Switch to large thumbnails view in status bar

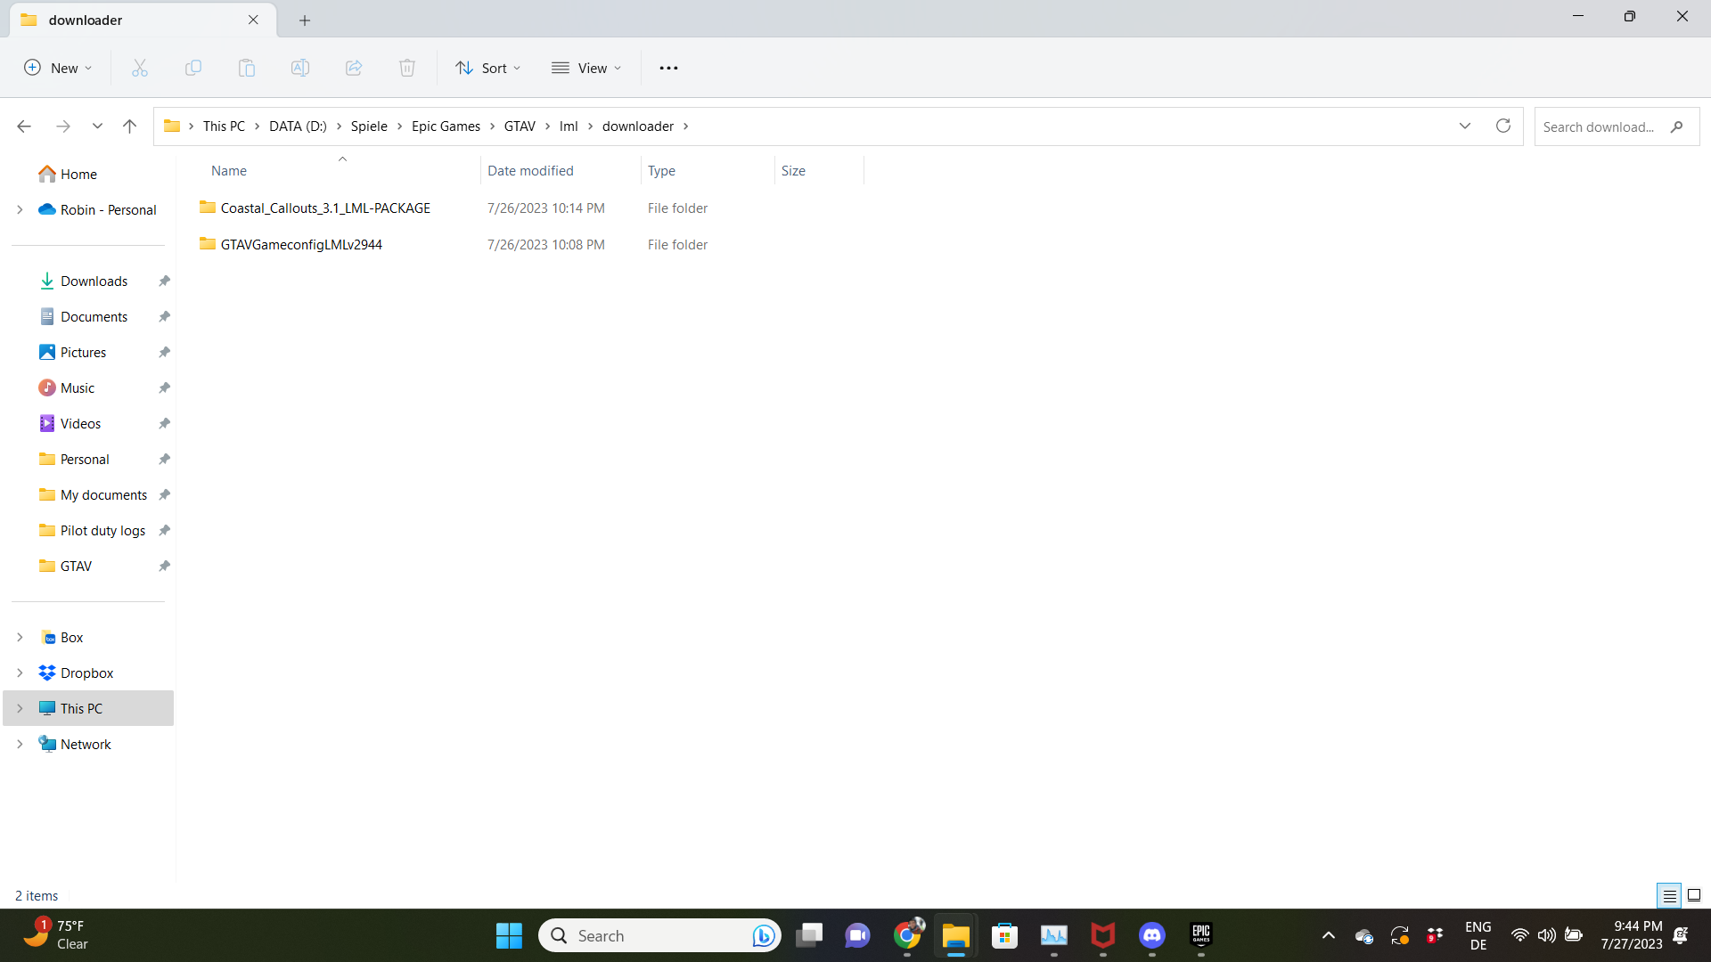coord(1694,895)
